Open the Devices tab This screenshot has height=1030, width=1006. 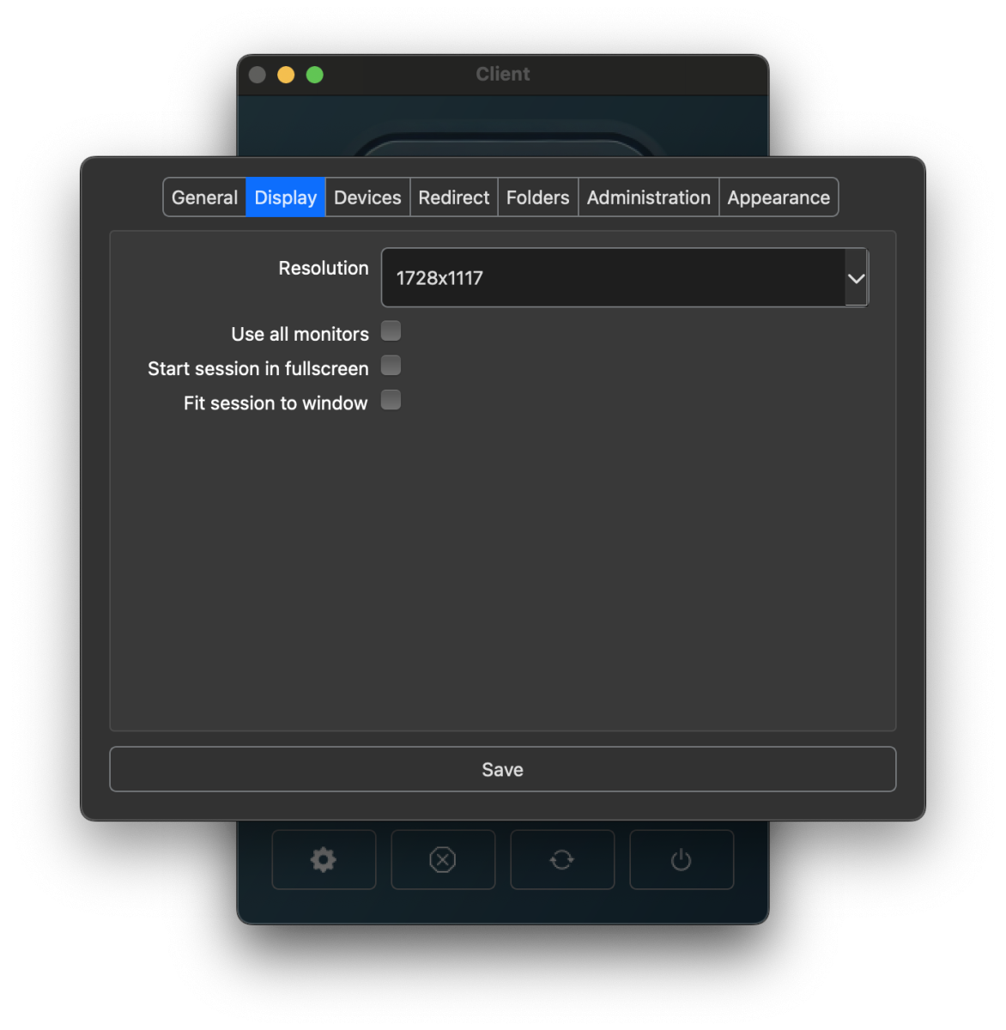tap(367, 197)
